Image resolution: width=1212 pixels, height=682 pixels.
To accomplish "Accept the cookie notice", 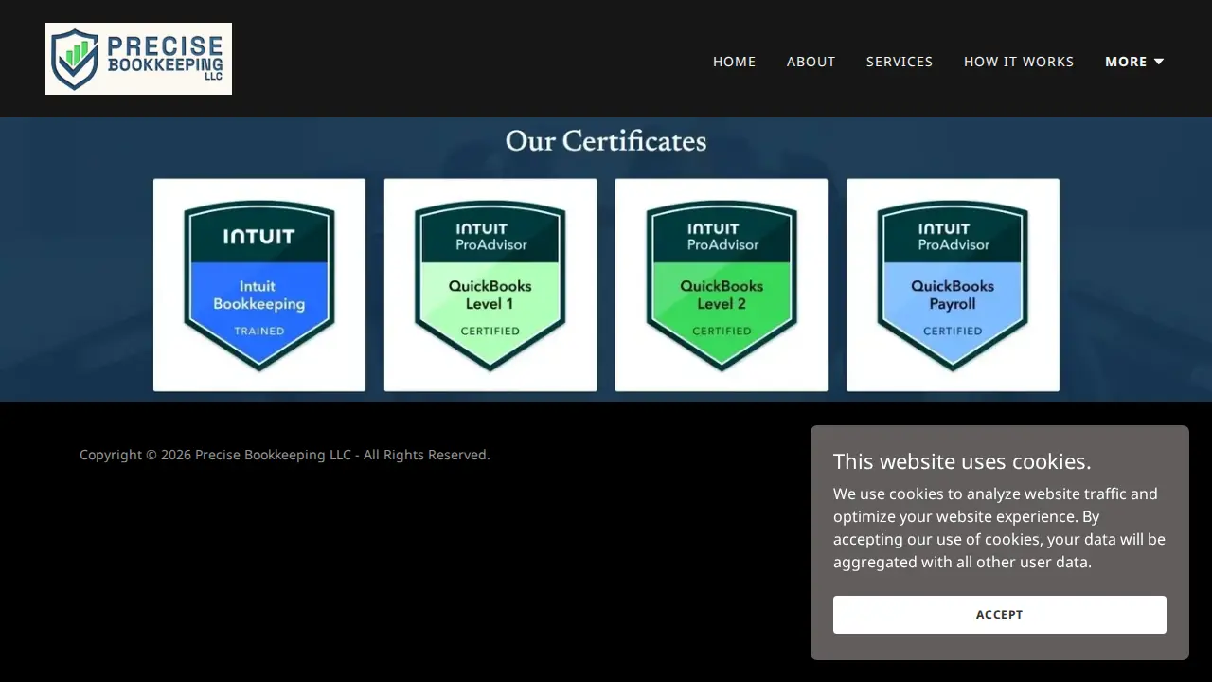I will pos(1000,615).
